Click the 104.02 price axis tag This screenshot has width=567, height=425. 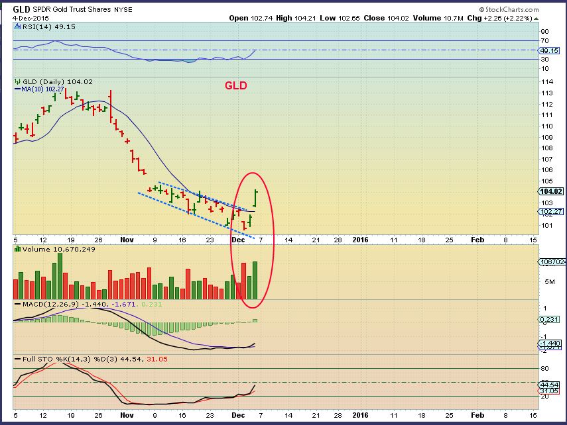[x=550, y=191]
